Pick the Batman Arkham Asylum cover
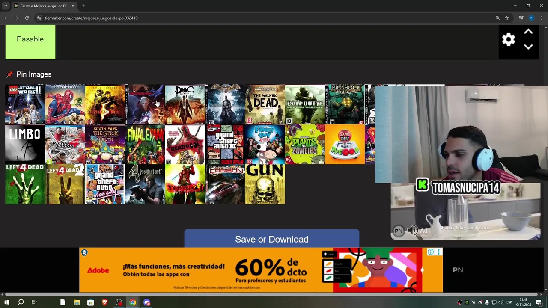548x308 pixels. point(225,104)
